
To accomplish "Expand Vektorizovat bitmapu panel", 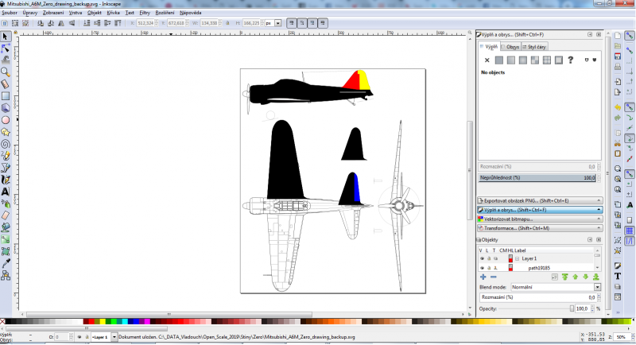I will (x=540, y=219).
